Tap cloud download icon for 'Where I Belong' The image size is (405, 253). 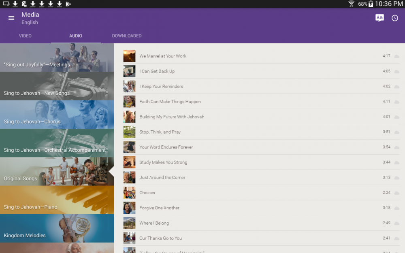click(x=396, y=223)
